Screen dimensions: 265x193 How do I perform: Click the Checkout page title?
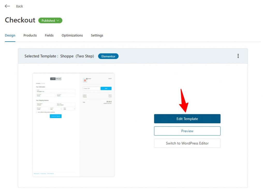click(x=20, y=20)
